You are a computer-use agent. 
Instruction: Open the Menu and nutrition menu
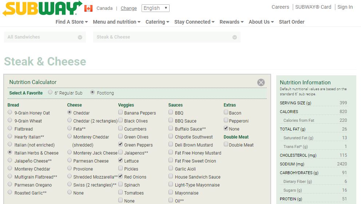pos(116,22)
